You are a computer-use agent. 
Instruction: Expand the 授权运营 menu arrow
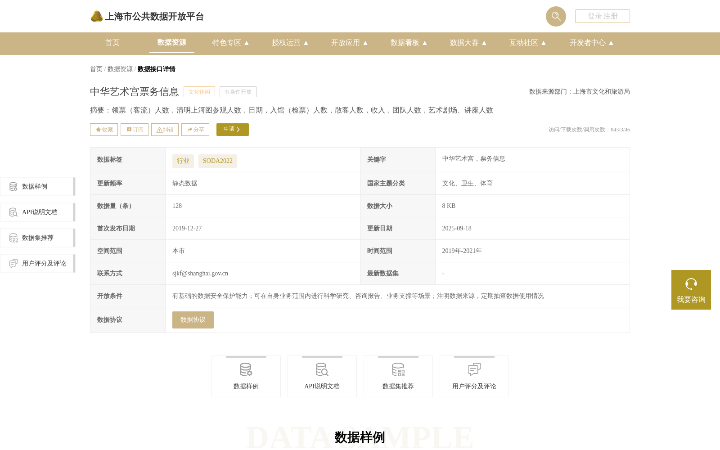306,43
